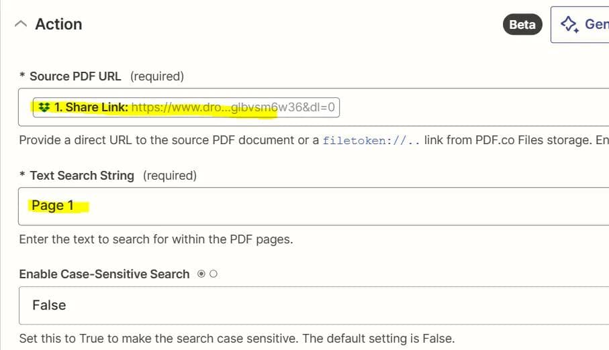Screen dimensions: 609x350
Task: Click the Enable Case-Sensitive Search label
Action: 104,274
